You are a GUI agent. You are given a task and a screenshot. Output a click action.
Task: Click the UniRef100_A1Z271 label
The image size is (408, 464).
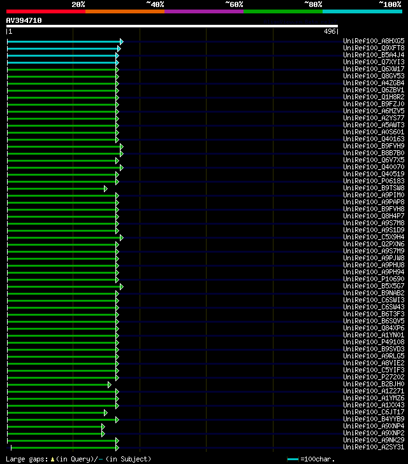[x=374, y=391]
